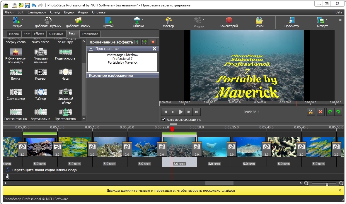Click red delete effect button in Примененные эффекты
The height and width of the screenshot is (204, 346).
point(153,42)
